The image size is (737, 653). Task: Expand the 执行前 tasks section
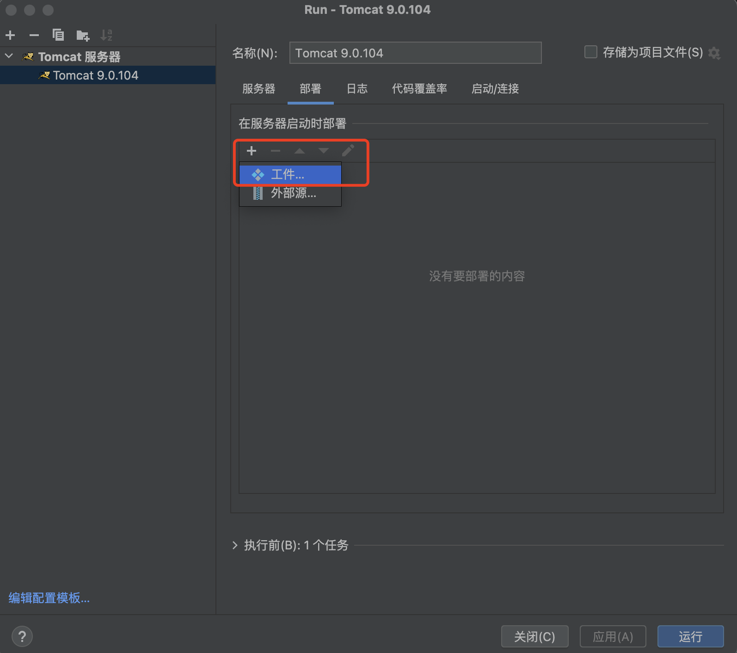coord(235,545)
